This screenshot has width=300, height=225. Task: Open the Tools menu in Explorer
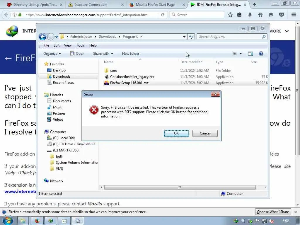click(80, 45)
